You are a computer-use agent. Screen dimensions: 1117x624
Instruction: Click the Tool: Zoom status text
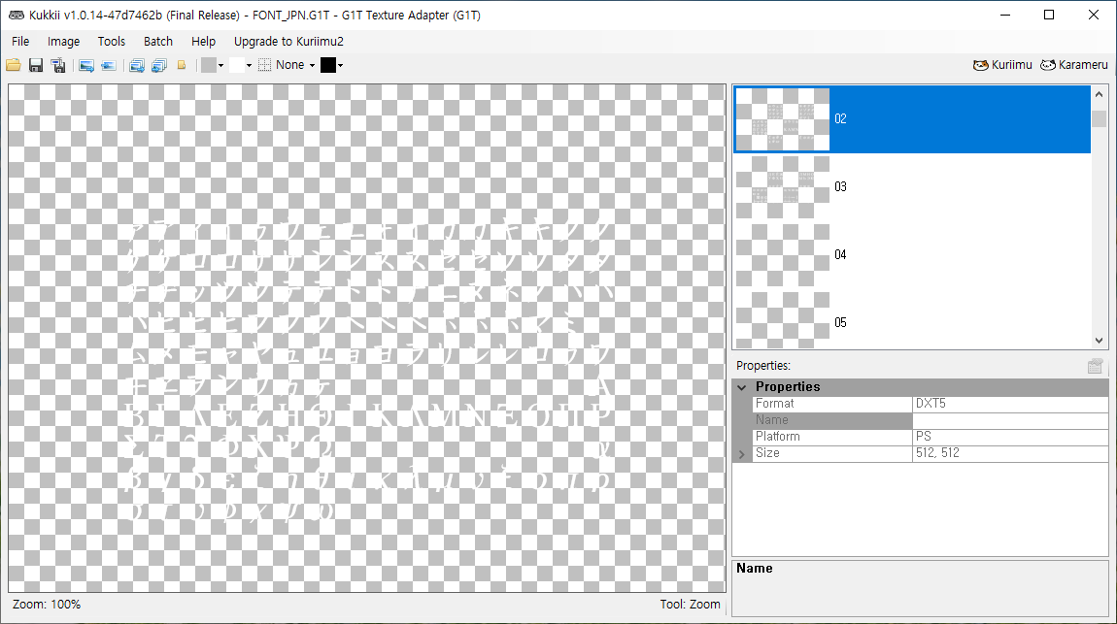coord(690,605)
